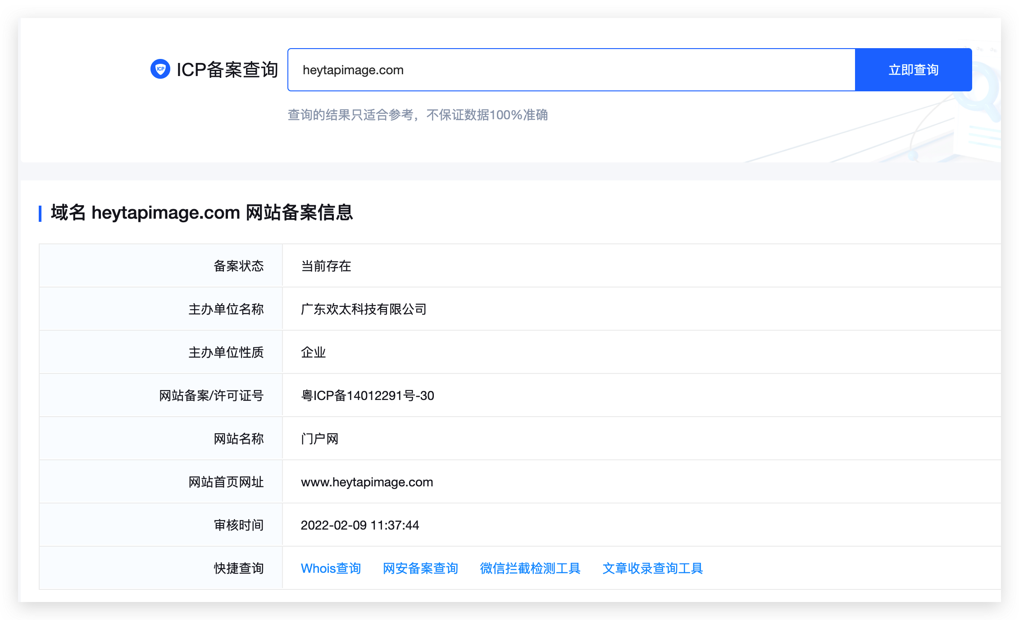Screen dimensions: 1019x620
Task: Open the 网安备案查询 link
Action: point(420,568)
